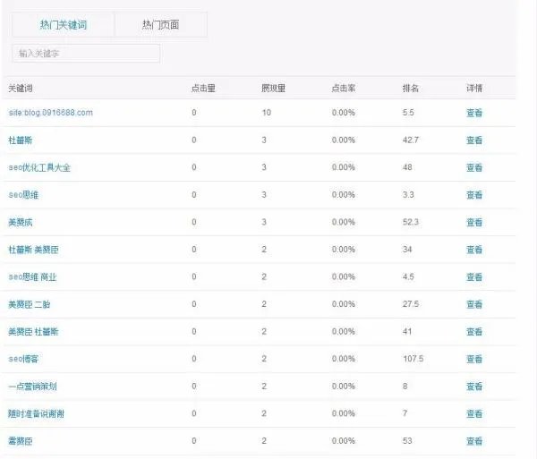
Task: Select the rank value 52.3
Action: click(411, 222)
